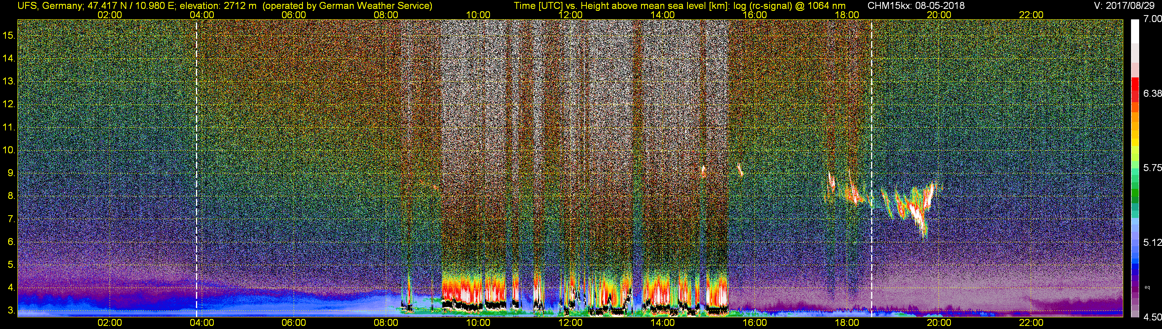This screenshot has width=1162, height=329.
Task: Click the 3. km height axis label
Action: pos(11,310)
